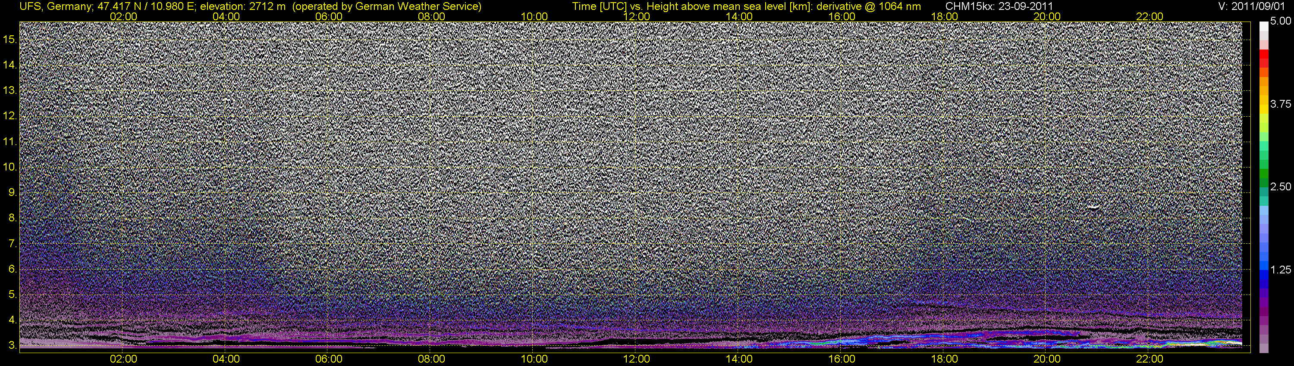
Task: Click the 18:00 label on upper time axis
Action: [x=944, y=16]
